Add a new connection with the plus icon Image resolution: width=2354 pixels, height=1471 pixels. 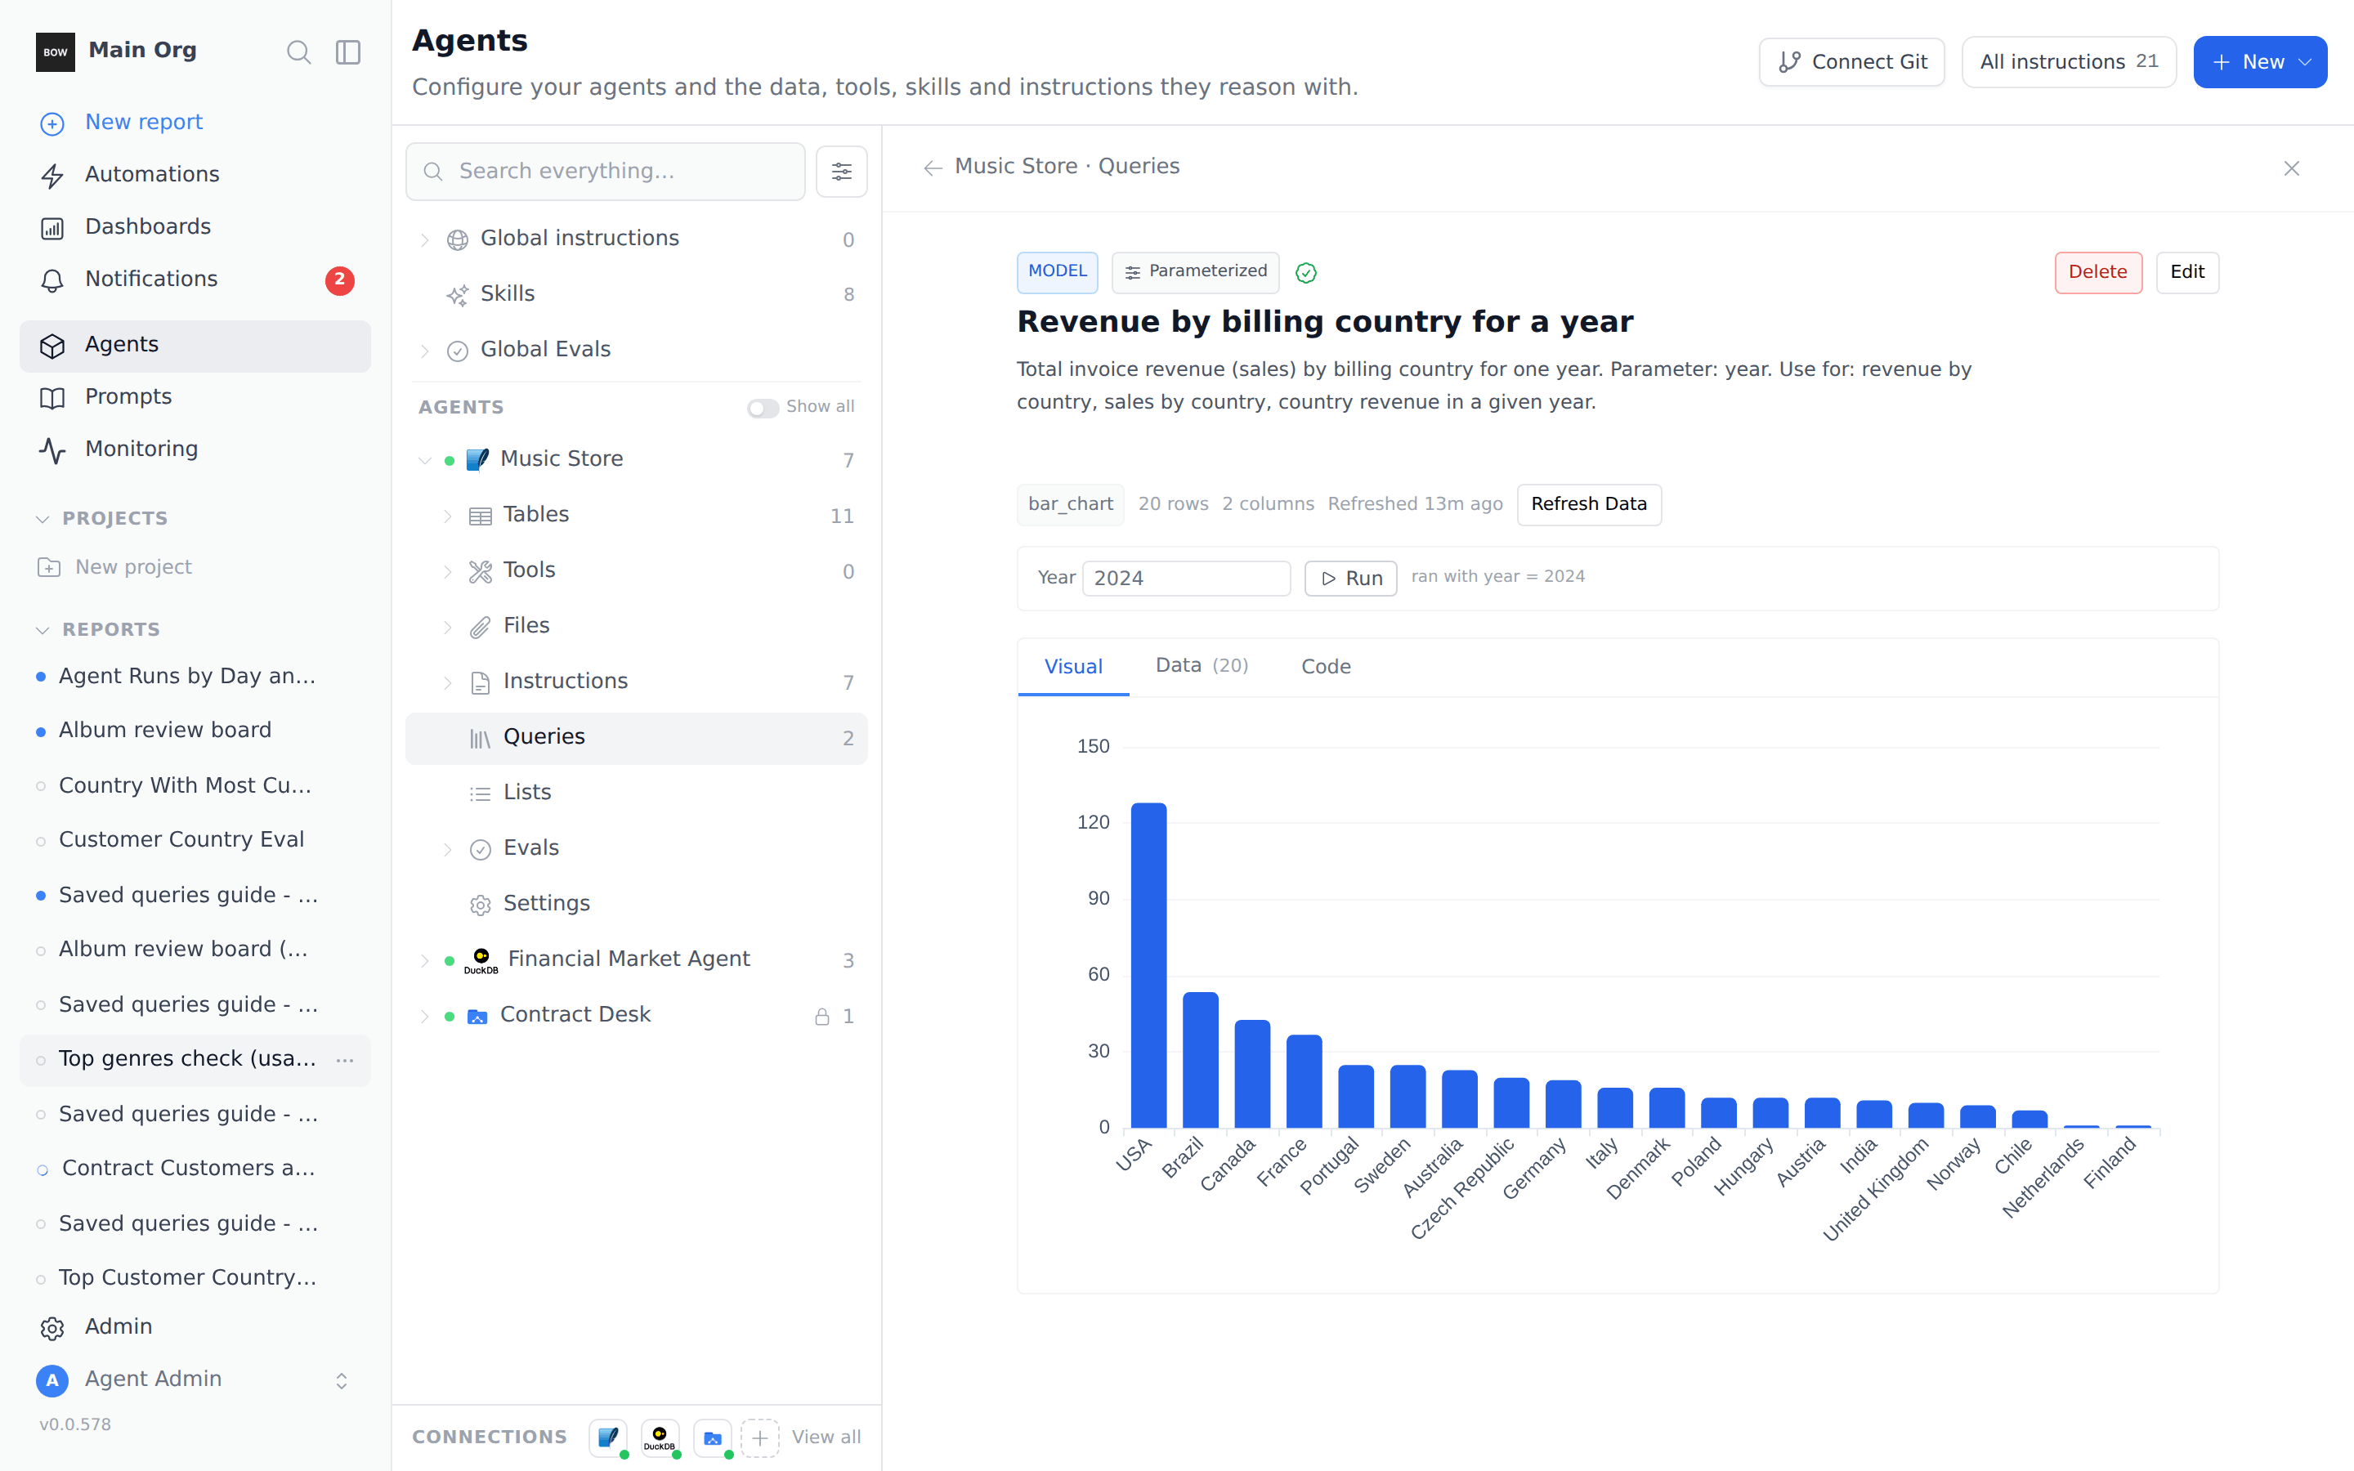click(x=761, y=1437)
